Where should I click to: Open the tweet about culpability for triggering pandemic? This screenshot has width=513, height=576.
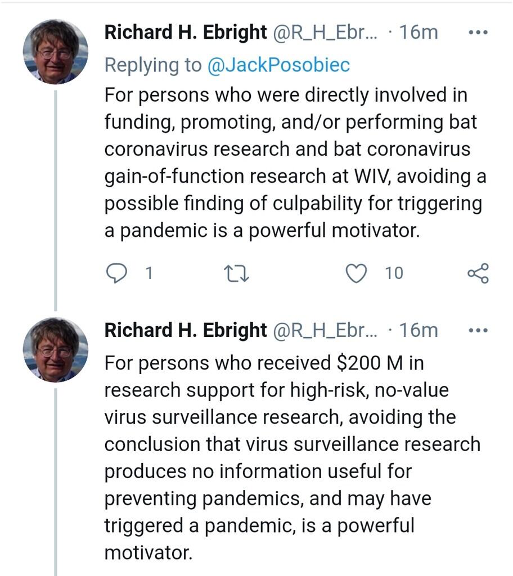pos(295,163)
